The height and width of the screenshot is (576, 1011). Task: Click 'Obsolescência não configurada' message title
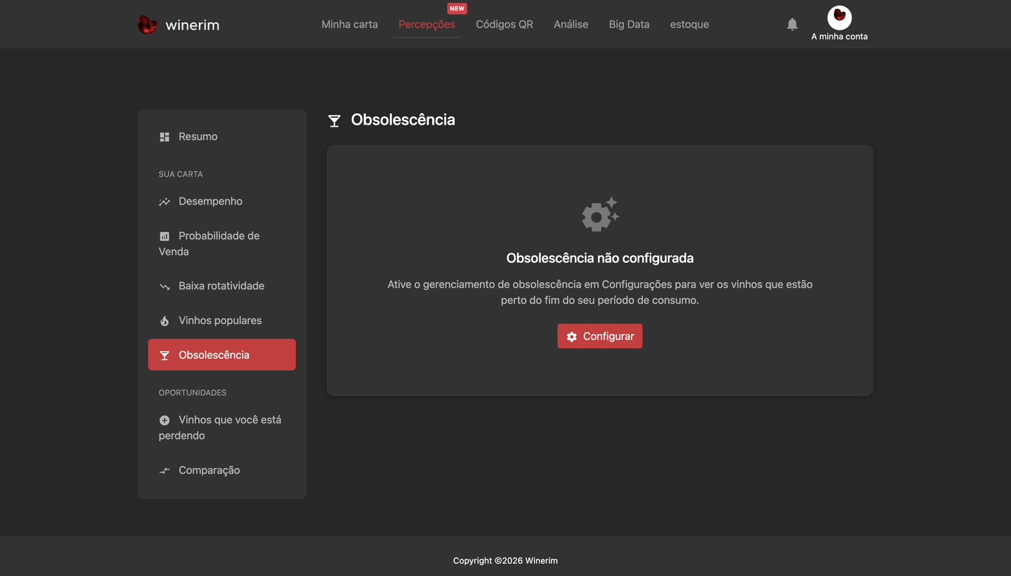pos(600,258)
